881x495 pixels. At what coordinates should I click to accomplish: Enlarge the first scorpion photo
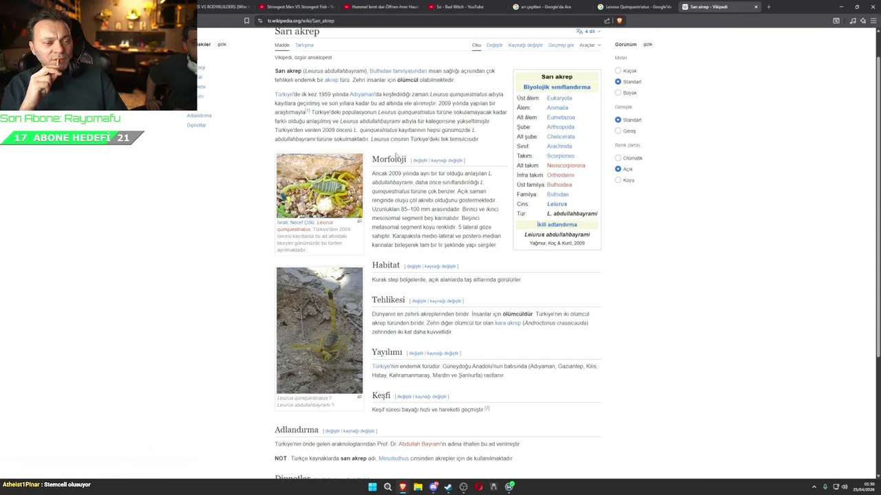pos(359,221)
